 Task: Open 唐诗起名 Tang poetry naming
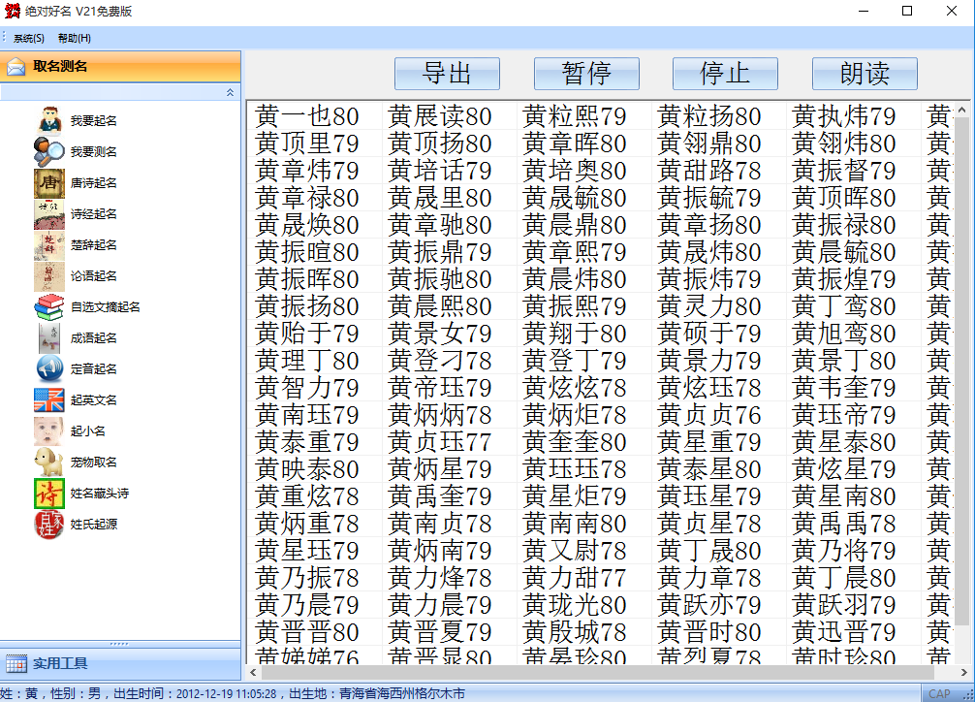(x=48, y=182)
